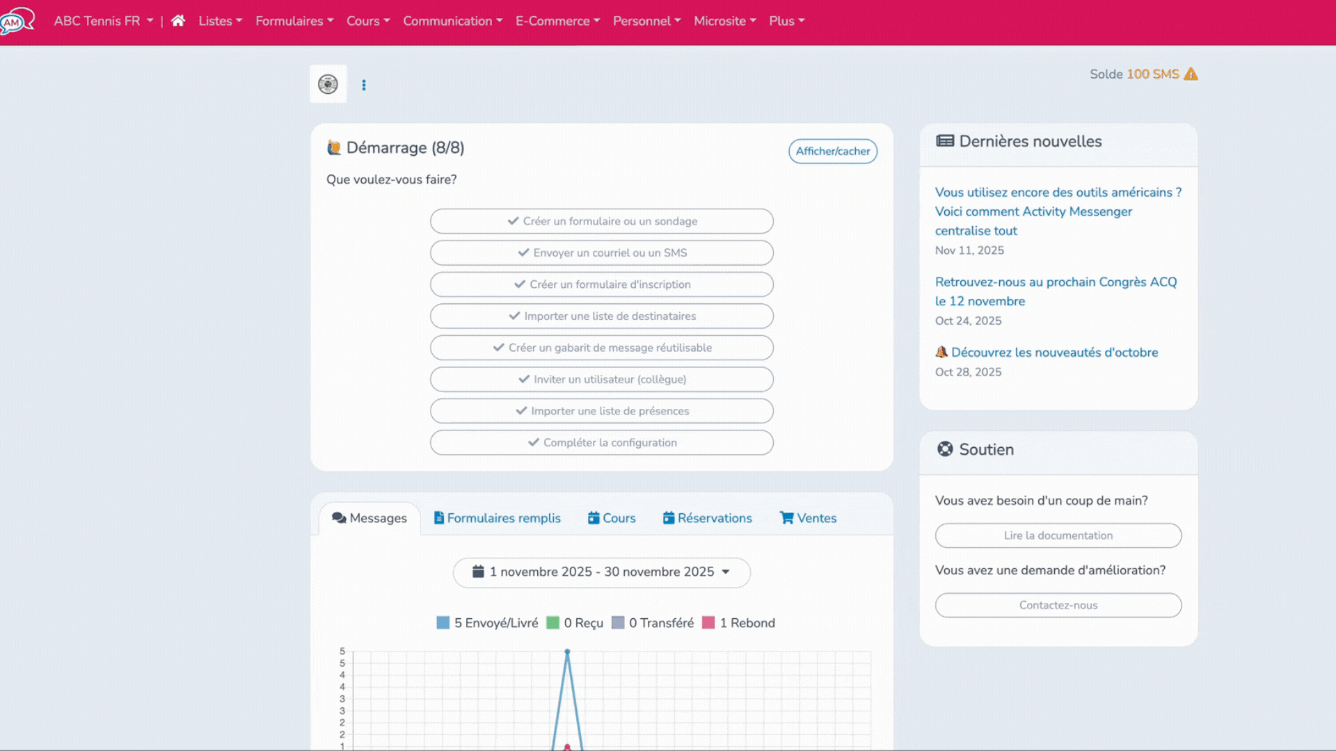Toggle the 'Créer un formulaire ou un sondage' checklist item
The width and height of the screenshot is (1336, 751).
(601, 221)
